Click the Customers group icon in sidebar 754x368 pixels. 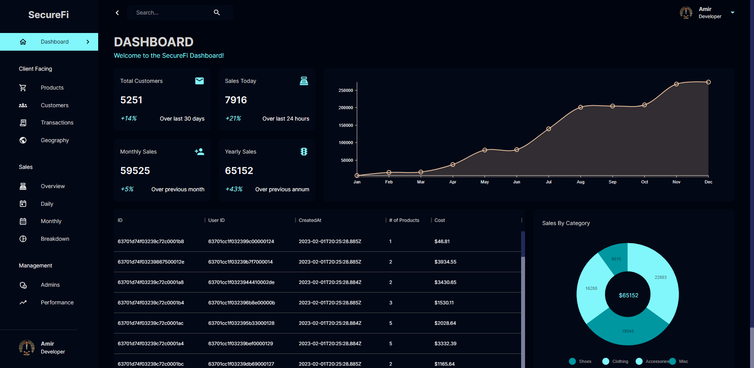(x=23, y=105)
